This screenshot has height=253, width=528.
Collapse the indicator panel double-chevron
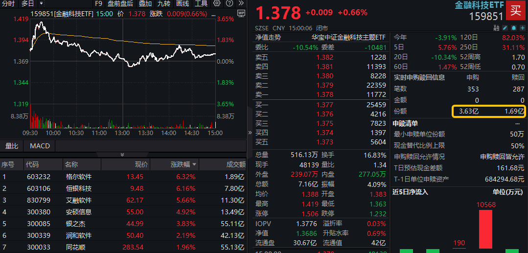tap(122, 155)
